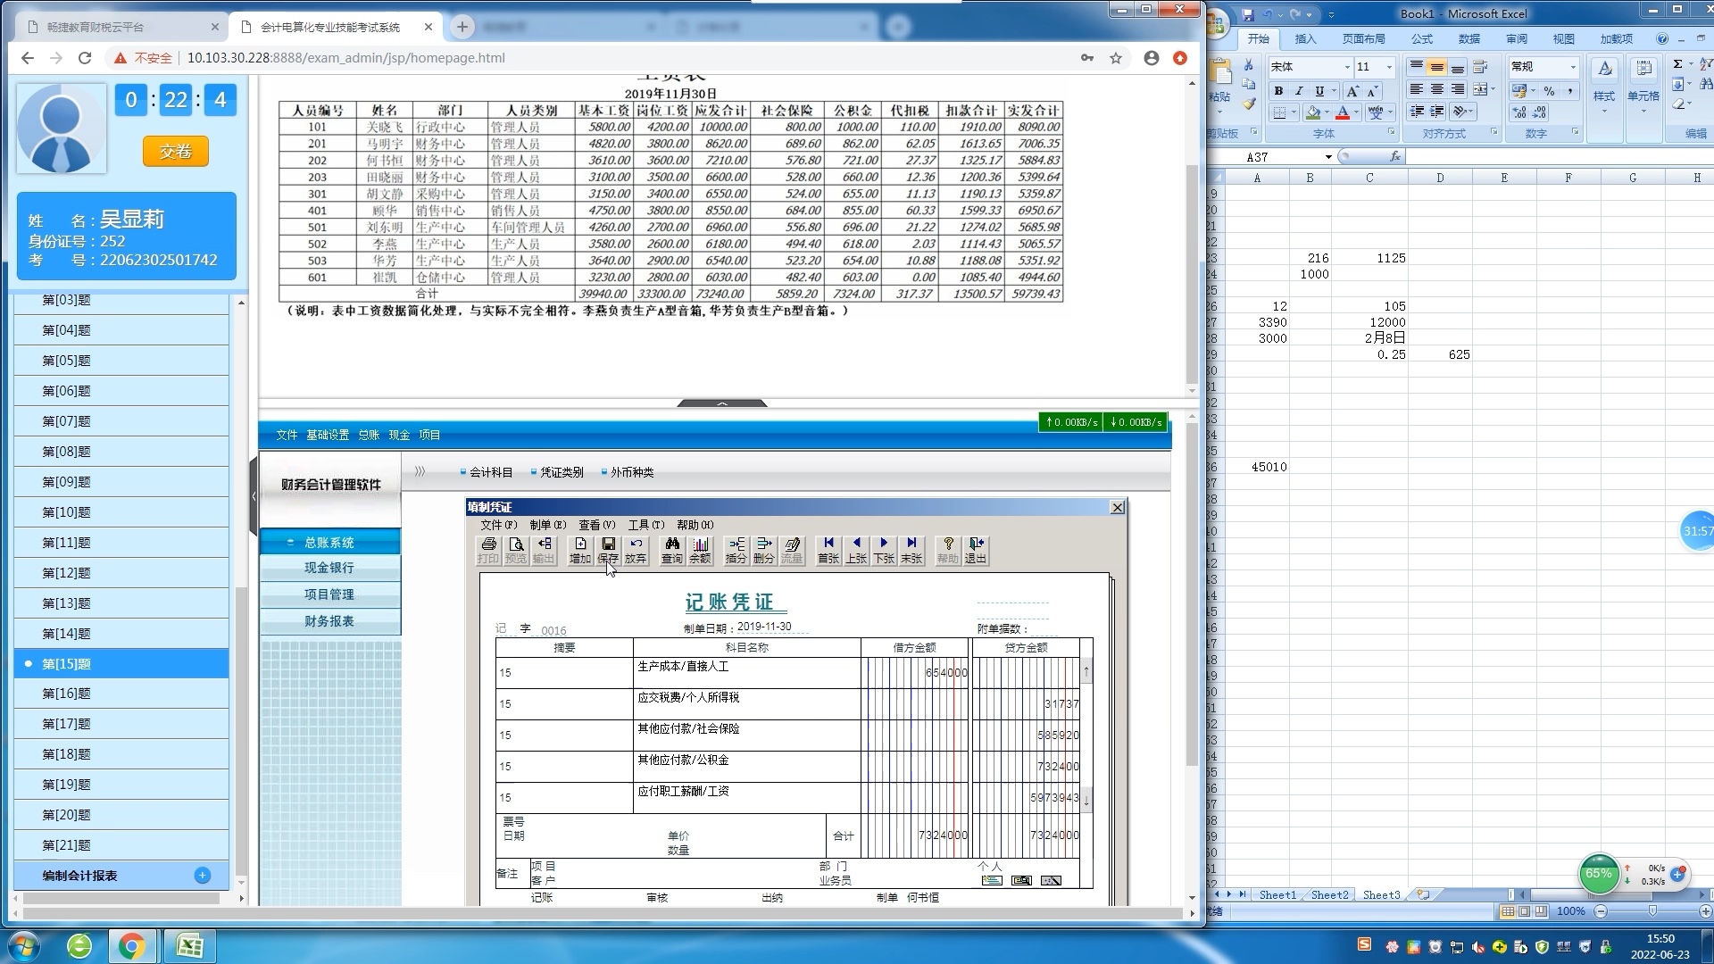Select question 第[16]题

click(121, 694)
